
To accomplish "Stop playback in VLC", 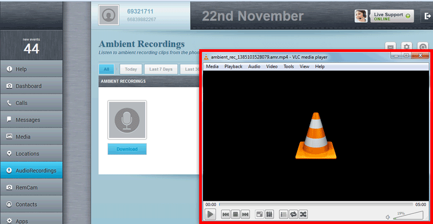I will [x=235, y=214].
